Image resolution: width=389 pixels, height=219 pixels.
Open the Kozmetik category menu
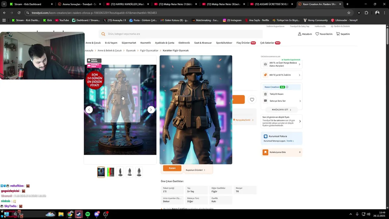point(146,43)
